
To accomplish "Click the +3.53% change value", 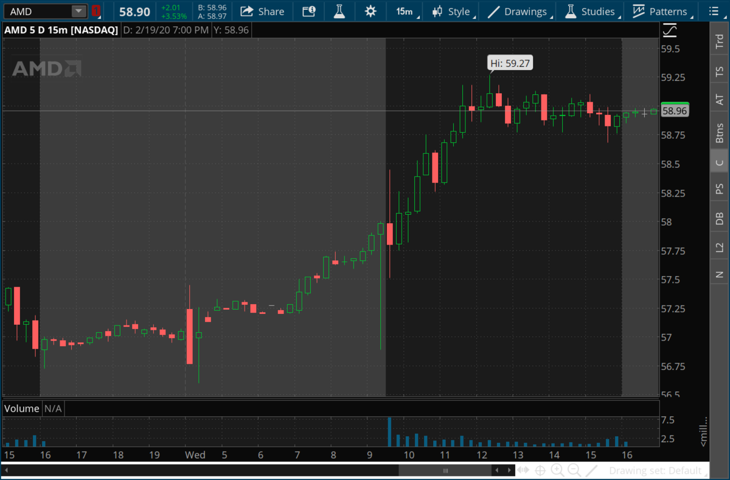I will 174,16.
